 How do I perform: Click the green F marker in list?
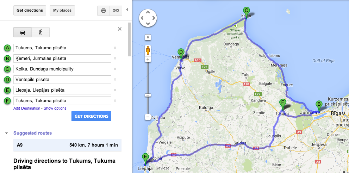pos(7,101)
